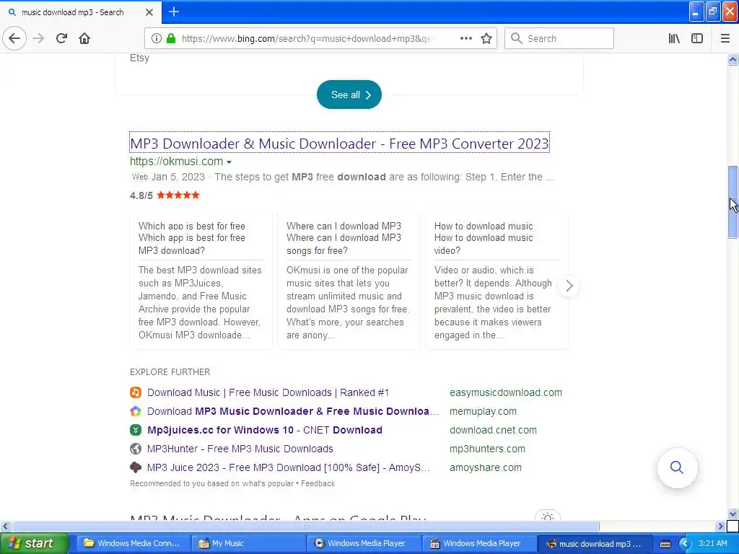Toggle the sidebar view icon
Viewport: 739px width, 554px height.
(697, 38)
